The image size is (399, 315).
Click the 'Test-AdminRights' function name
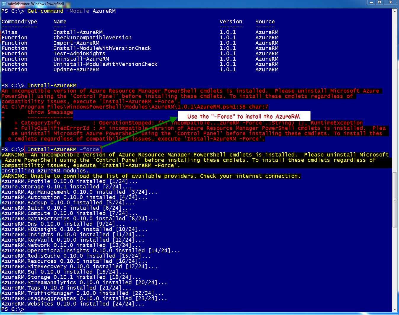tap(79, 54)
